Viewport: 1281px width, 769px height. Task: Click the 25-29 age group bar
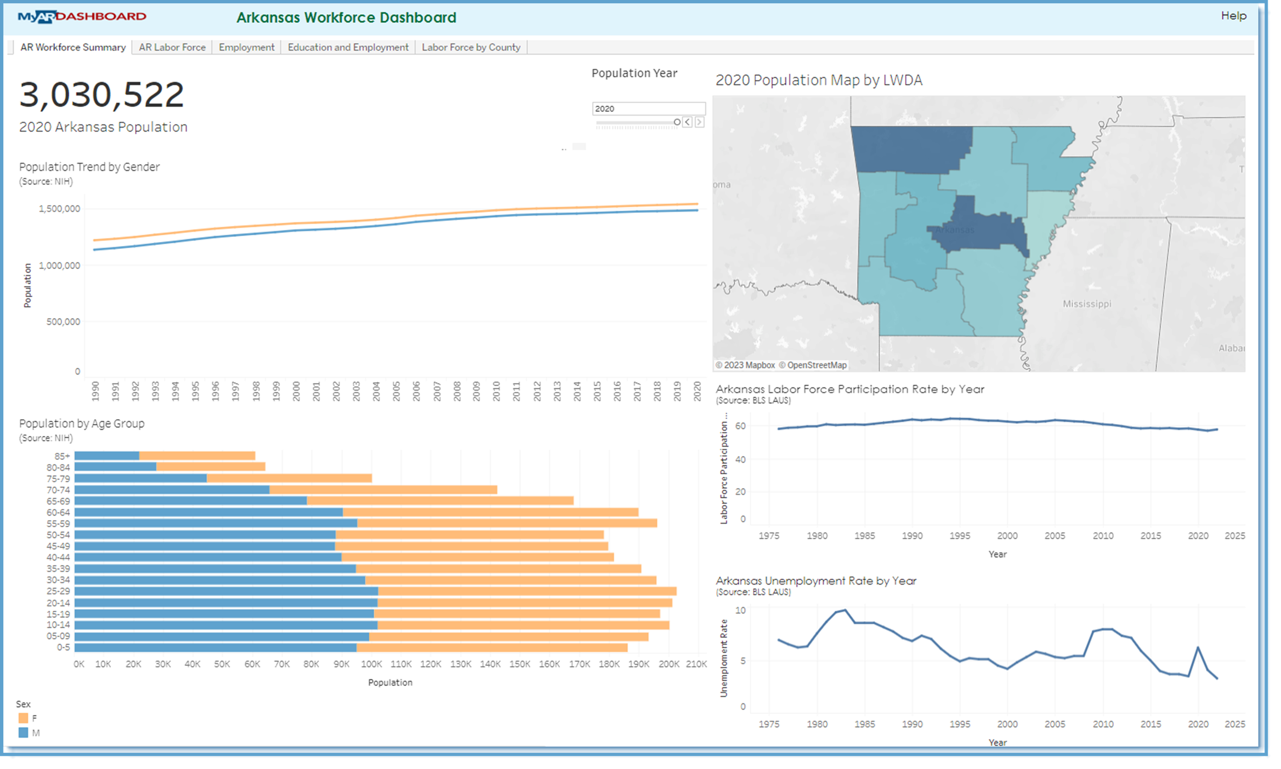click(363, 591)
